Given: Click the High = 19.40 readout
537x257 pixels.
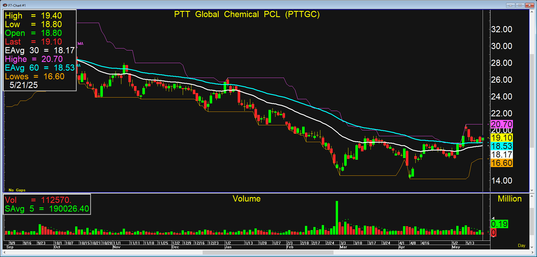Looking at the screenshot, I should pyautogui.click(x=33, y=16).
